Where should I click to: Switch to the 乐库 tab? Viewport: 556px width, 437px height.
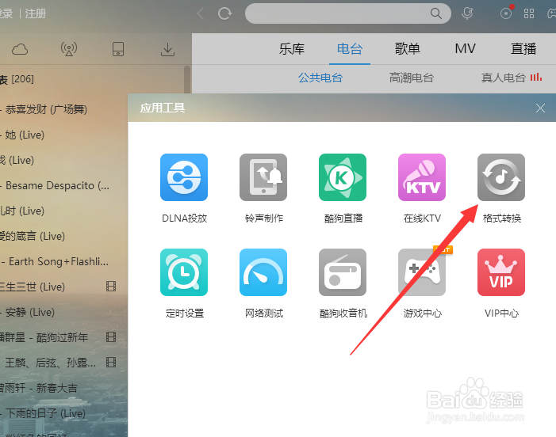(291, 49)
